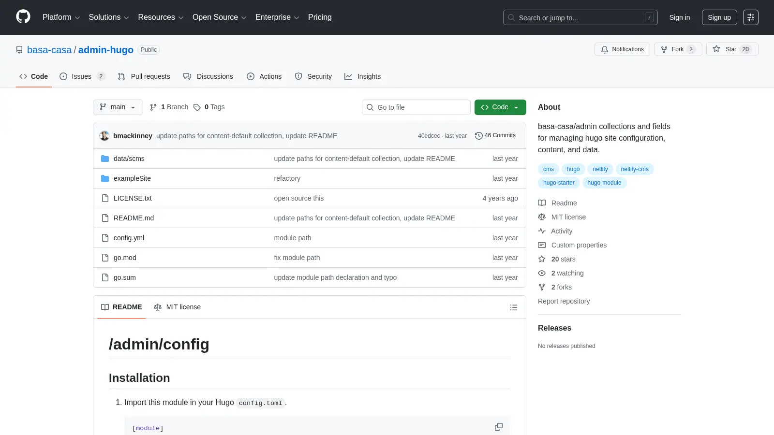Open the 'refactory' commit message
Viewport: 774px width, 435px height.
coord(287,178)
